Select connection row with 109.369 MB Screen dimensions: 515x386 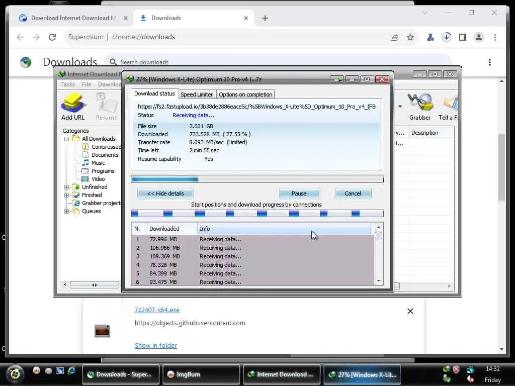pyautogui.click(x=252, y=256)
